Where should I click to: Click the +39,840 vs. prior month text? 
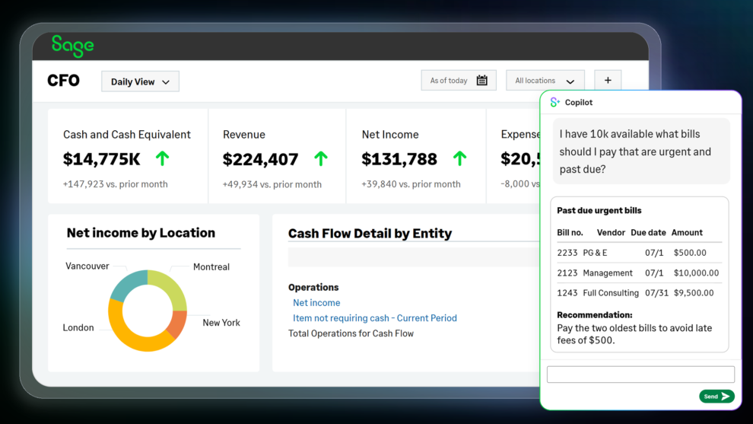tap(411, 184)
